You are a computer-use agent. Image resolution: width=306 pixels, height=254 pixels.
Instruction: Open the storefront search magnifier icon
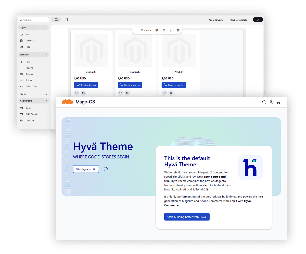(x=264, y=102)
